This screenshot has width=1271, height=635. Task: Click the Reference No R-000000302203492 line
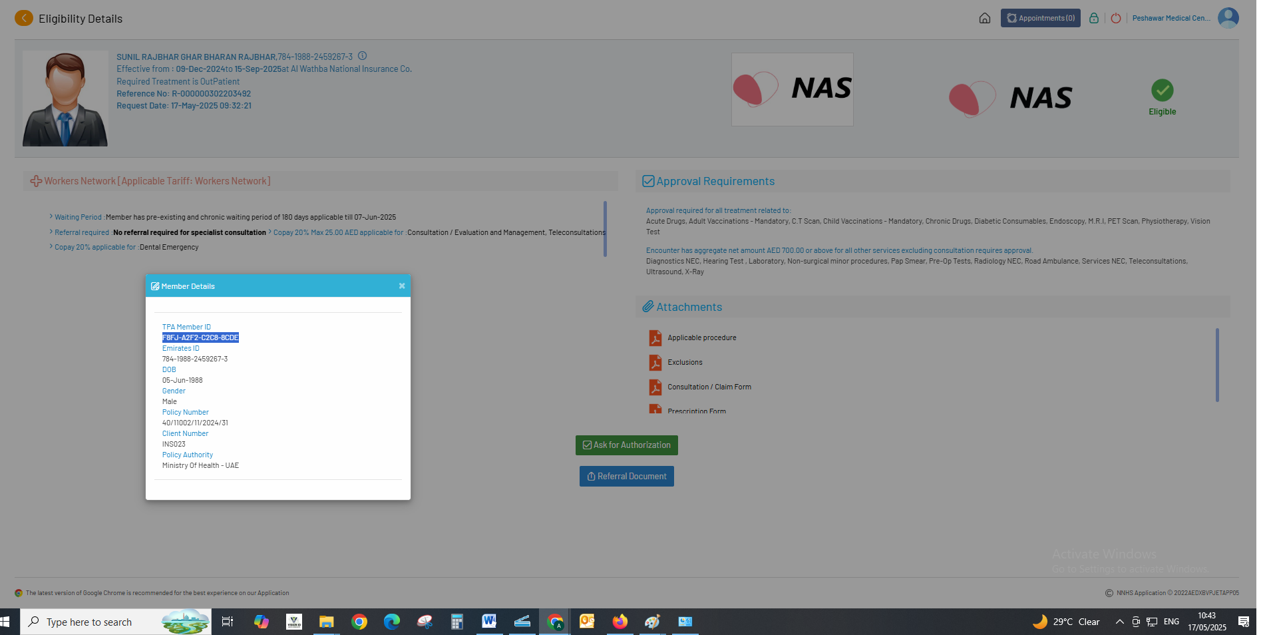click(184, 94)
